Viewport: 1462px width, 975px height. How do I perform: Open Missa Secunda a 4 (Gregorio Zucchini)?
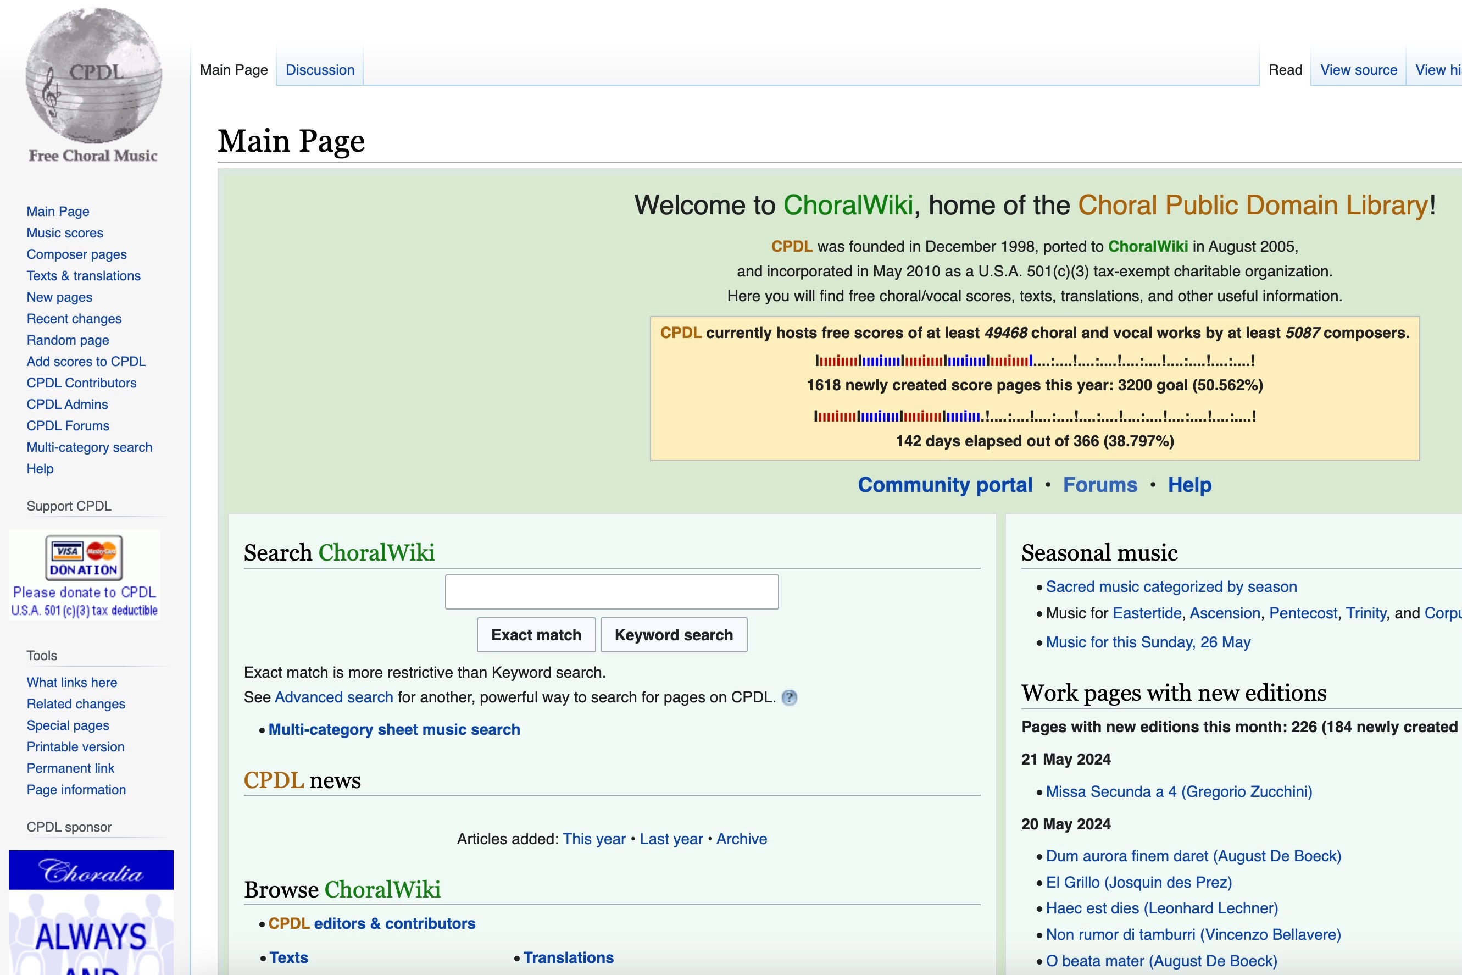[x=1179, y=792]
